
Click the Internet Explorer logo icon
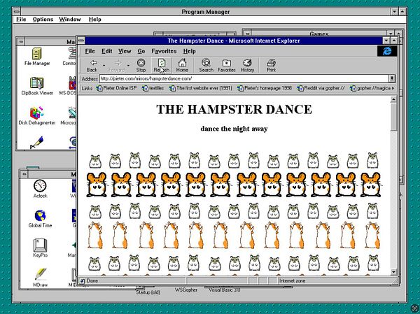click(387, 51)
